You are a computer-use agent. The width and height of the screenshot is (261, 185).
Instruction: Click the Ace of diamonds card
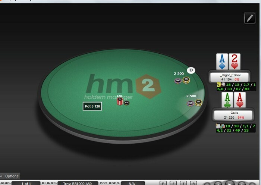pos(222,62)
